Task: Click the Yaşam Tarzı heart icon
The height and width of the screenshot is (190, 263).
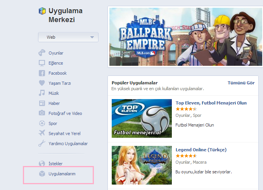Action: point(42,83)
